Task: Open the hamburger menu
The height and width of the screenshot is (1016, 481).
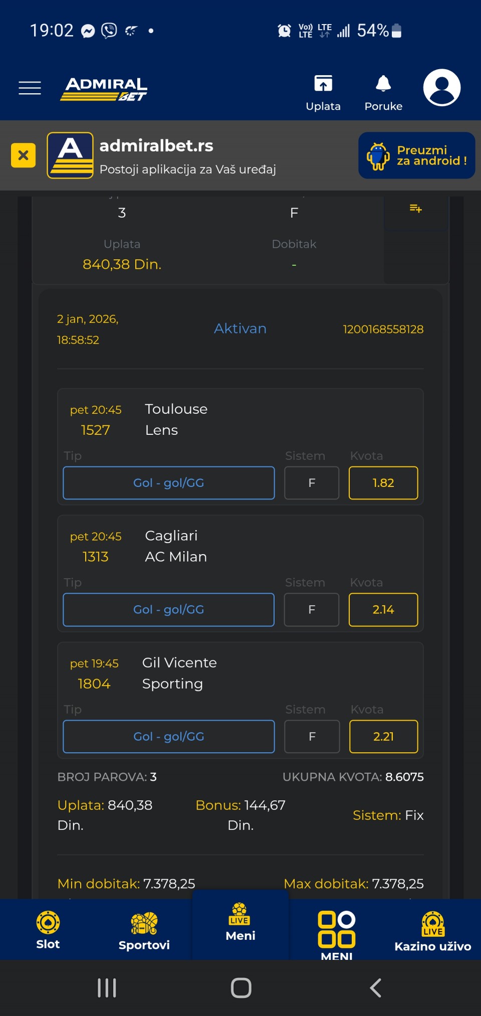Action: (x=30, y=88)
